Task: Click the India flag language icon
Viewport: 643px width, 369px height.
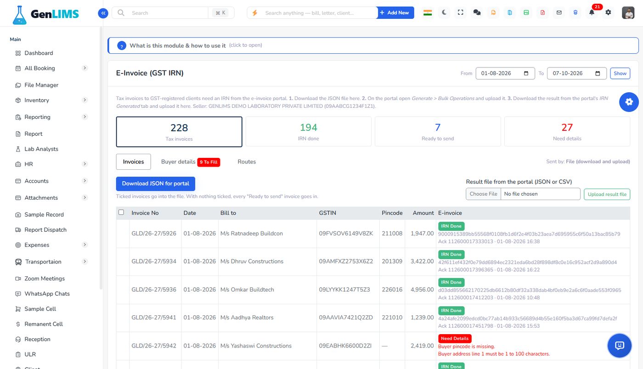Action: point(428,13)
